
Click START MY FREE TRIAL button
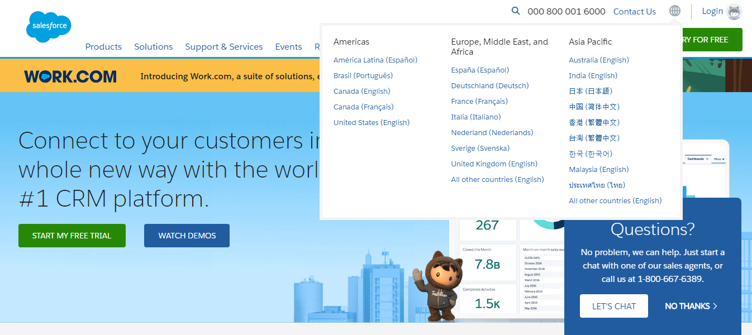72,236
